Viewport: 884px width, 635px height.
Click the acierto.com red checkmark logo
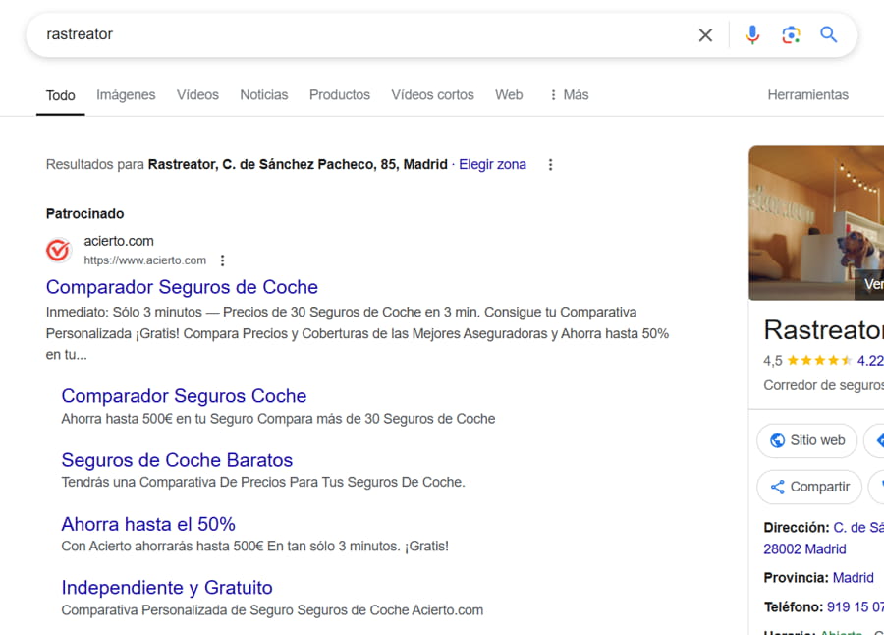click(x=58, y=250)
